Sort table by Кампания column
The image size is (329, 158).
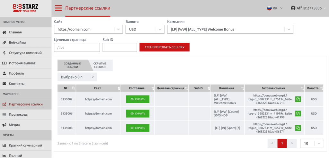pyautogui.click(x=243, y=88)
